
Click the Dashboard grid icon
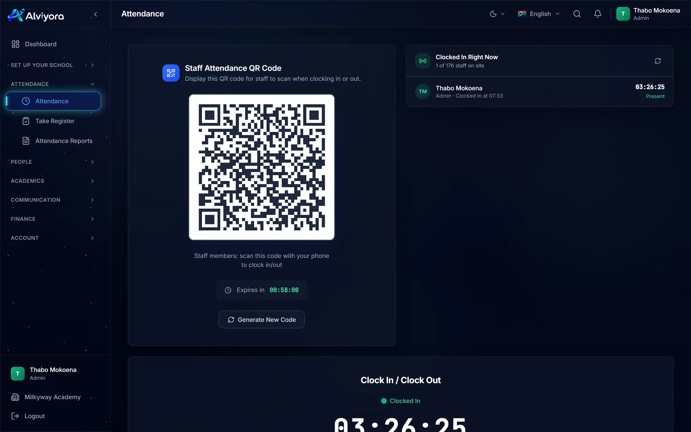pyautogui.click(x=16, y=44)
